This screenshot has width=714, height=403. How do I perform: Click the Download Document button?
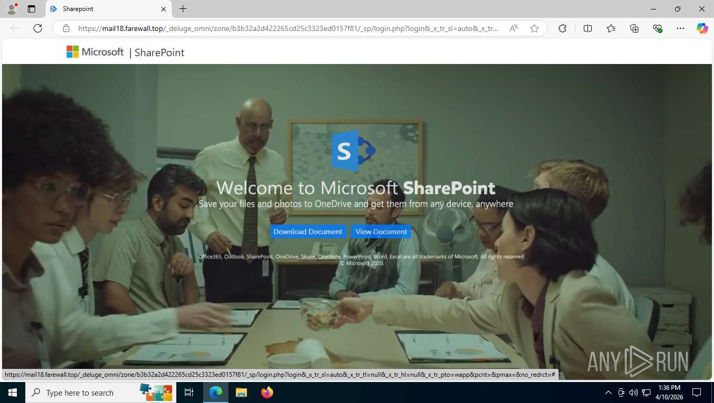308,231
